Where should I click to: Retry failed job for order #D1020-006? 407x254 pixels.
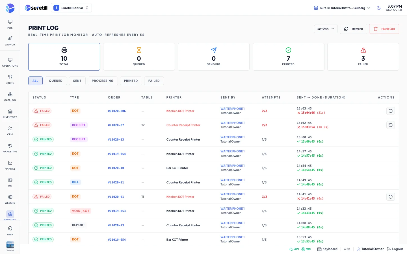(391, 111)
